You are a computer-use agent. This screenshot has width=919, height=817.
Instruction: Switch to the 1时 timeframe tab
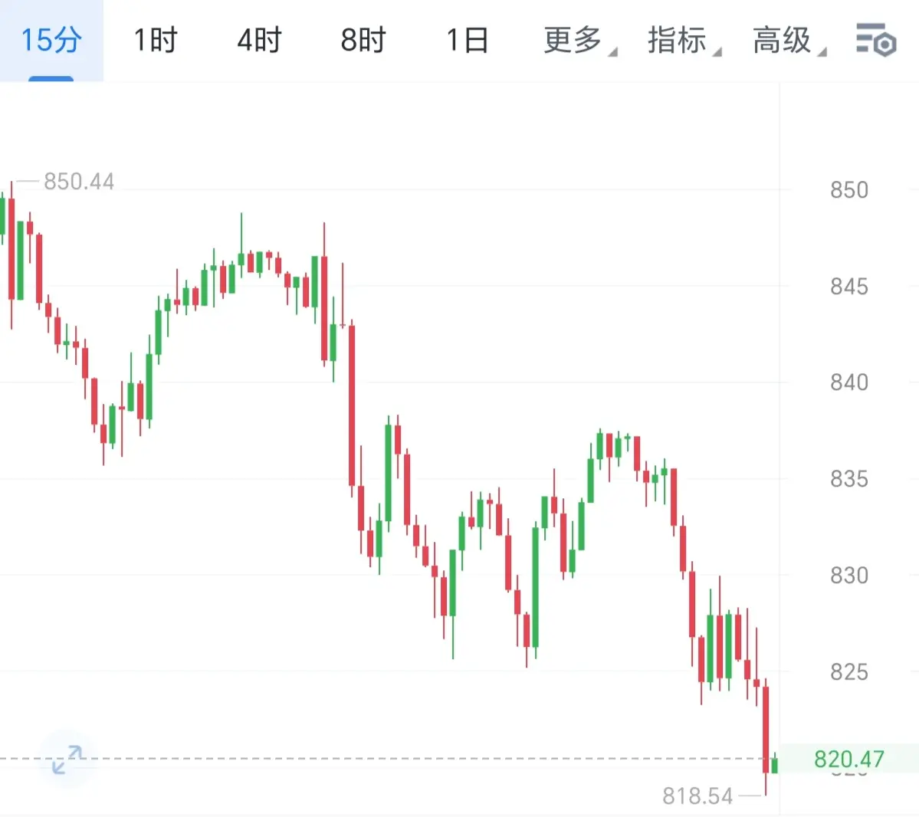[x=156, y=41]
